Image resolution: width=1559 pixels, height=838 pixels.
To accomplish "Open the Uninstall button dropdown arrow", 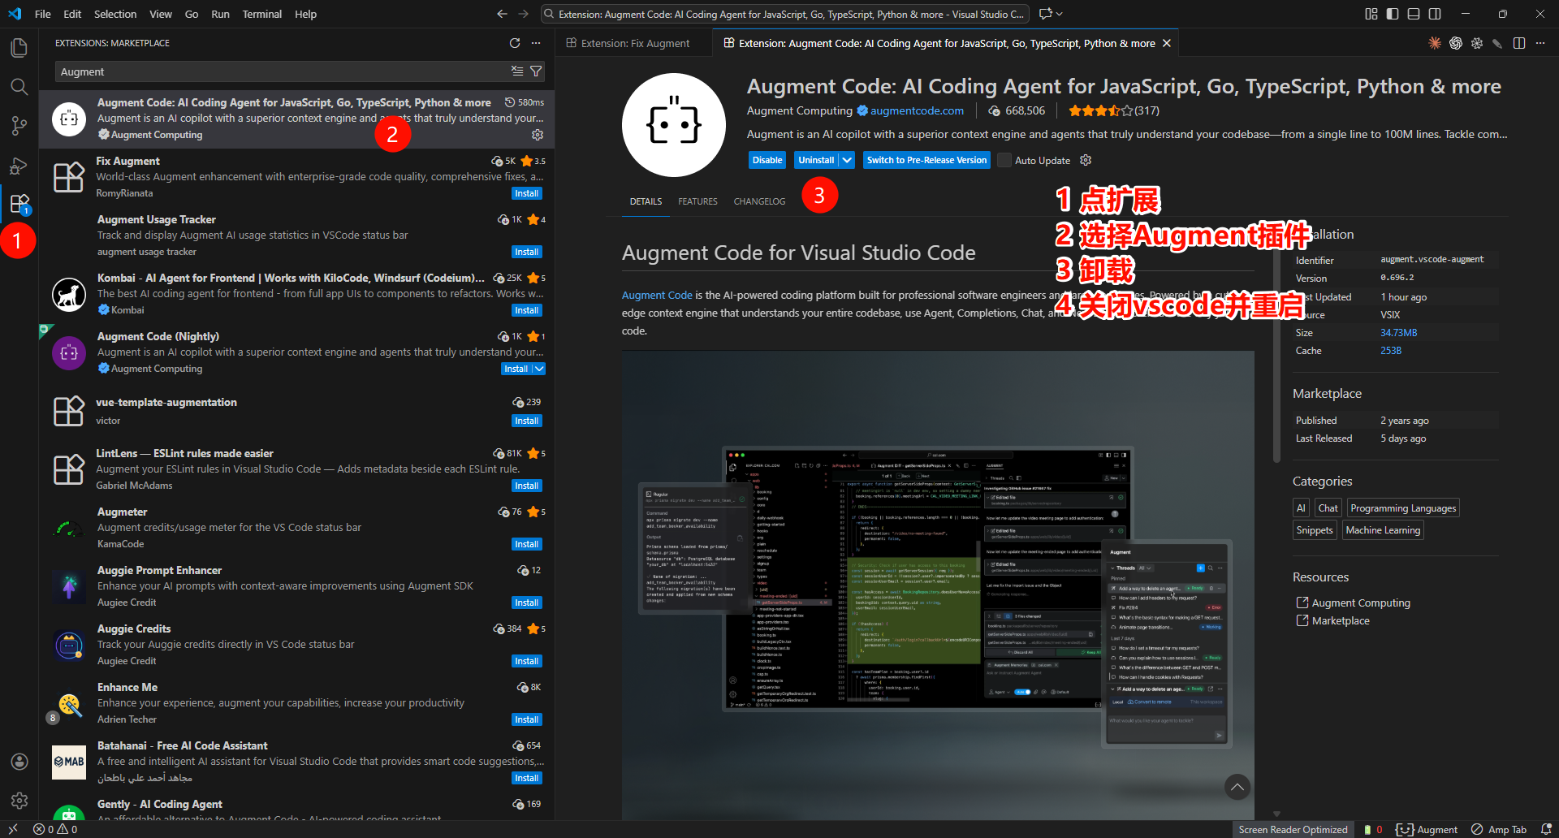I will click(x=847, y=160).
